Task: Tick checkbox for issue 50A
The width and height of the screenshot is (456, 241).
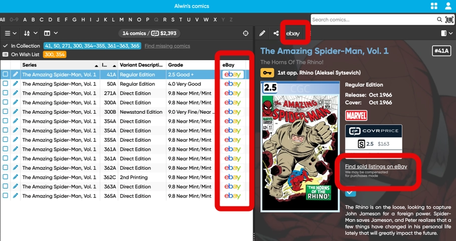Action: (5, 84)
